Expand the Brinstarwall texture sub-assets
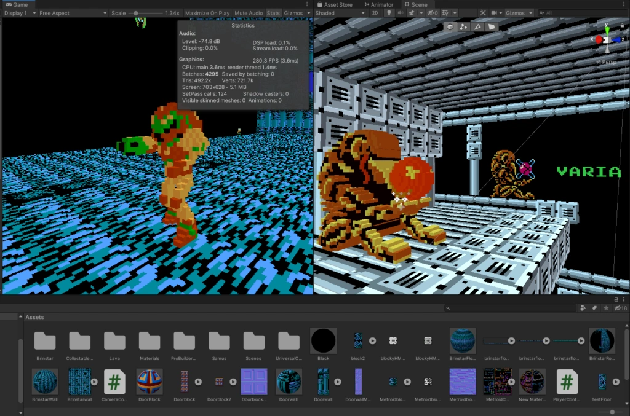 coord(94,382)
